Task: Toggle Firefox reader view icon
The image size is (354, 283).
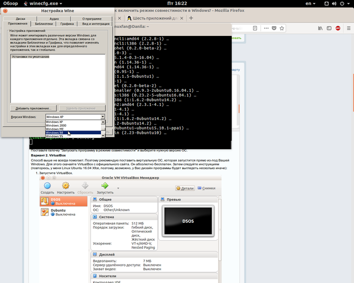Action: pyautogui.click(x=255, y=28)
